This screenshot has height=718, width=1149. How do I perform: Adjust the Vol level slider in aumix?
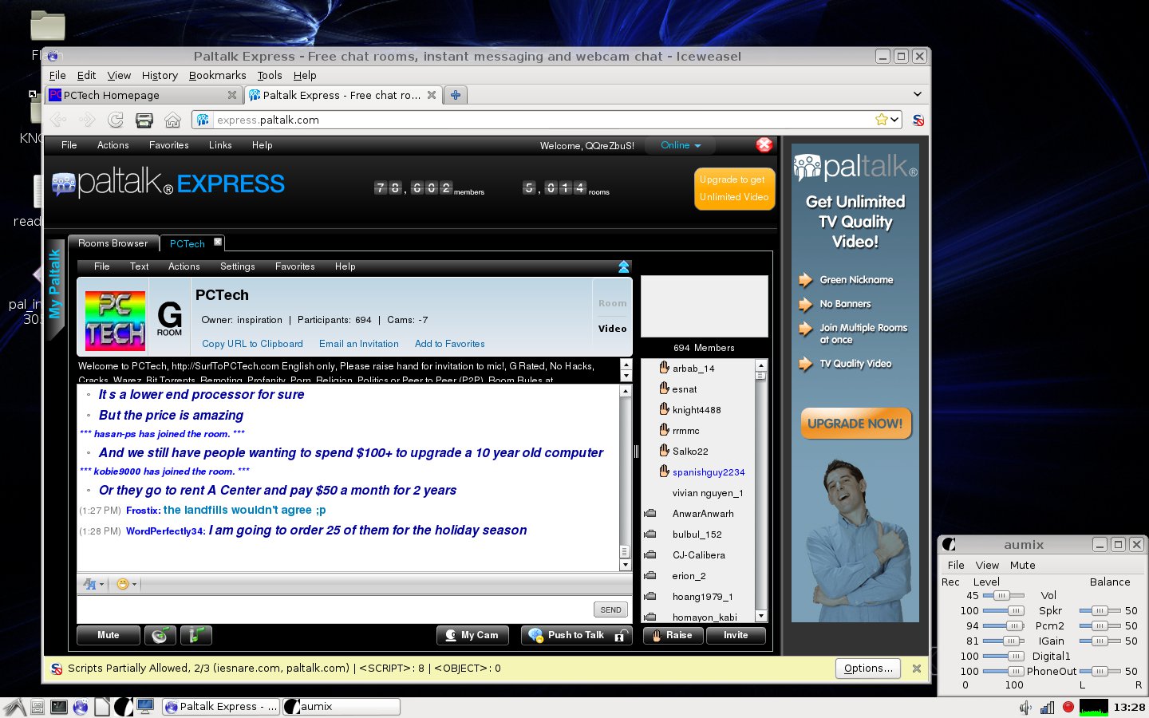click(x=1003, y=595)
